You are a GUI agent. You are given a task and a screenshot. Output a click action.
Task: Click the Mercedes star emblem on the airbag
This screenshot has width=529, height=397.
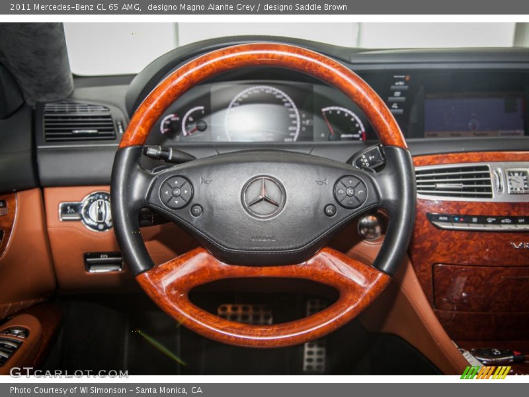pyautogui.click(x=263, y=197)
